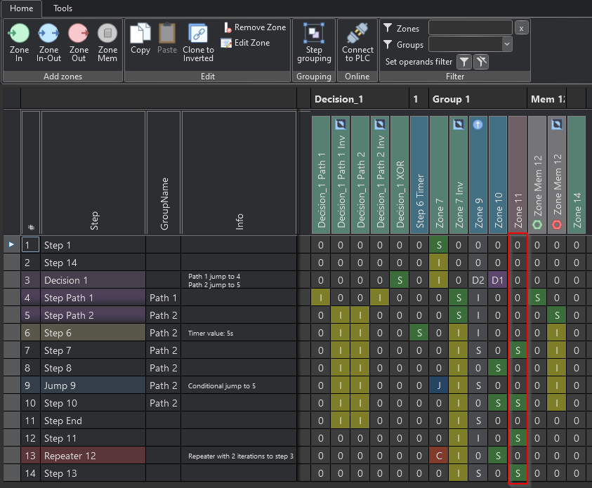Add a Zone Out column
The height and width of the screenshot is (488, 592).
coord(79,42)
